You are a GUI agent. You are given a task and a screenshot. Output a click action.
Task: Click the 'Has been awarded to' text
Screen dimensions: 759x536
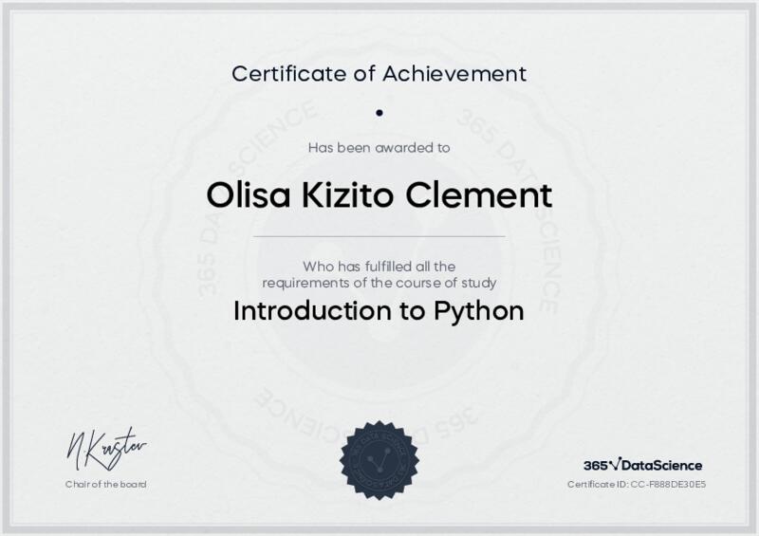[379, 147]
